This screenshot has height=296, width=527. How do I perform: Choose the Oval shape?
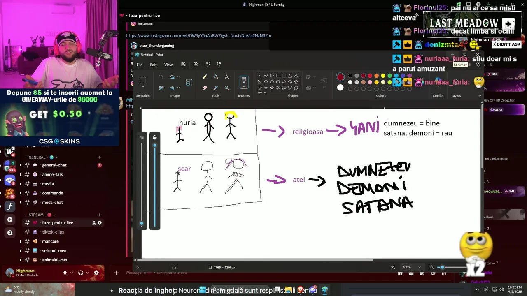tap(272, 76)
